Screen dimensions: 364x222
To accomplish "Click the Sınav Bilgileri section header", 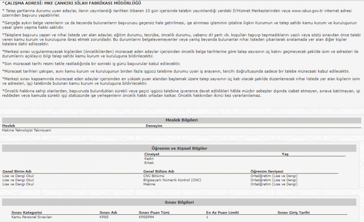I will click(x=179, y=202).
